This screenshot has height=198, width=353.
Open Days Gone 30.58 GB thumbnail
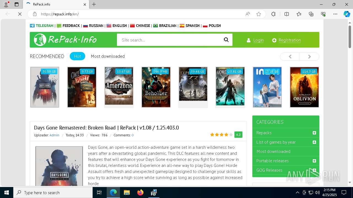[45, 87]
